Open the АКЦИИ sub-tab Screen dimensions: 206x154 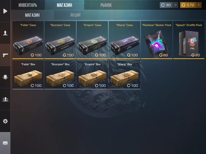point(75,15)
